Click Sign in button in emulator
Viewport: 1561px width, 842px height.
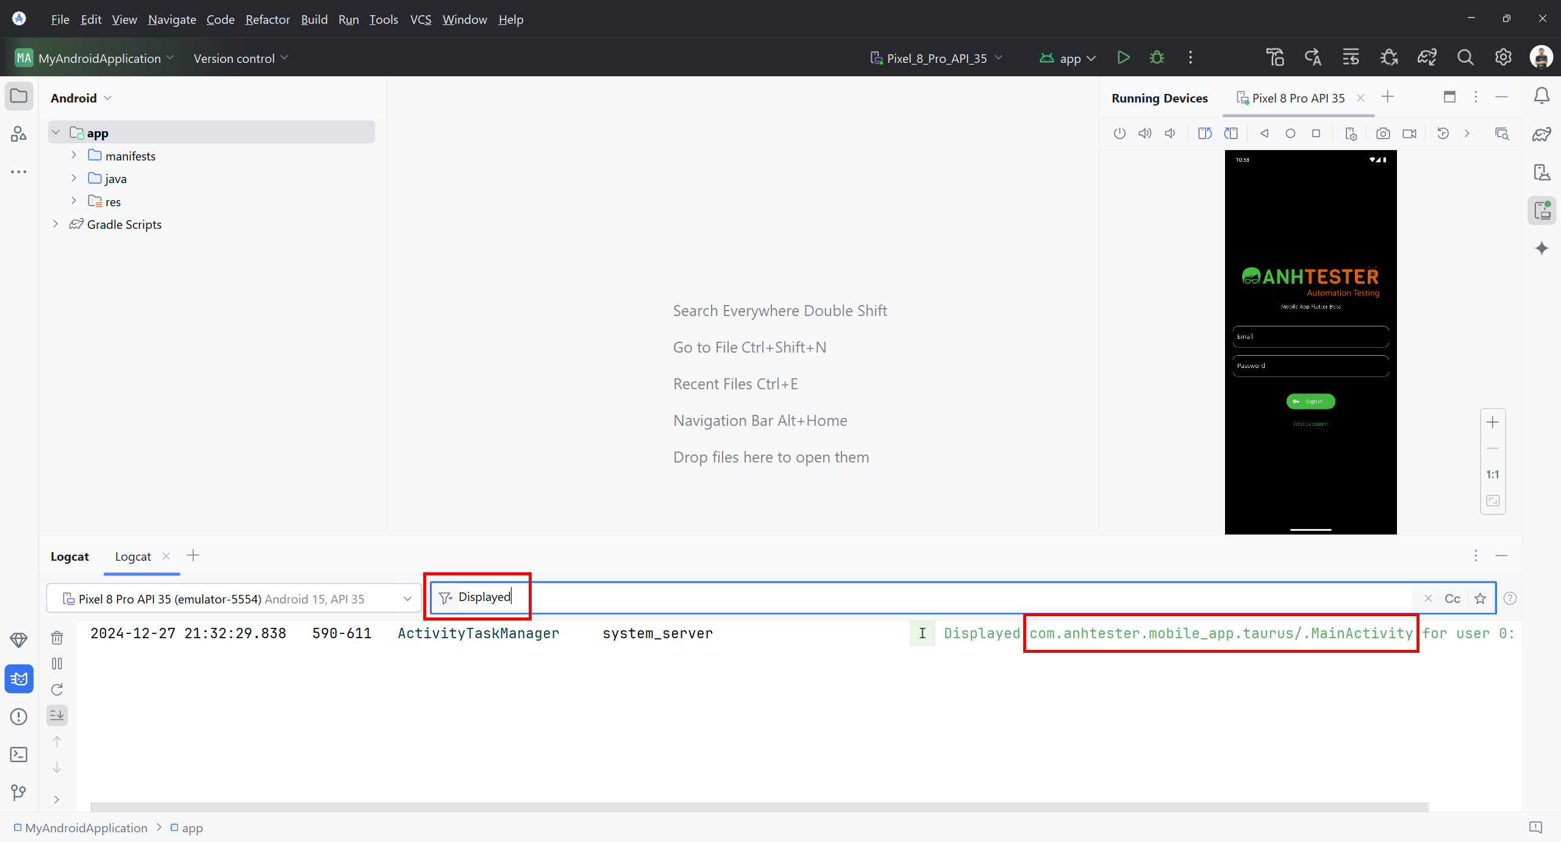click(1310, 401)
